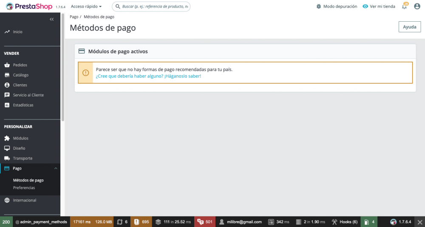425x227 pixels.
Task: Click Ver mi tienda link
Action: pos(382,6)
